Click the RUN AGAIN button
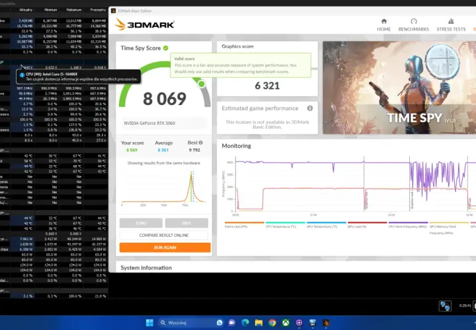Screen dimensions: 476x330 point(165,247)
